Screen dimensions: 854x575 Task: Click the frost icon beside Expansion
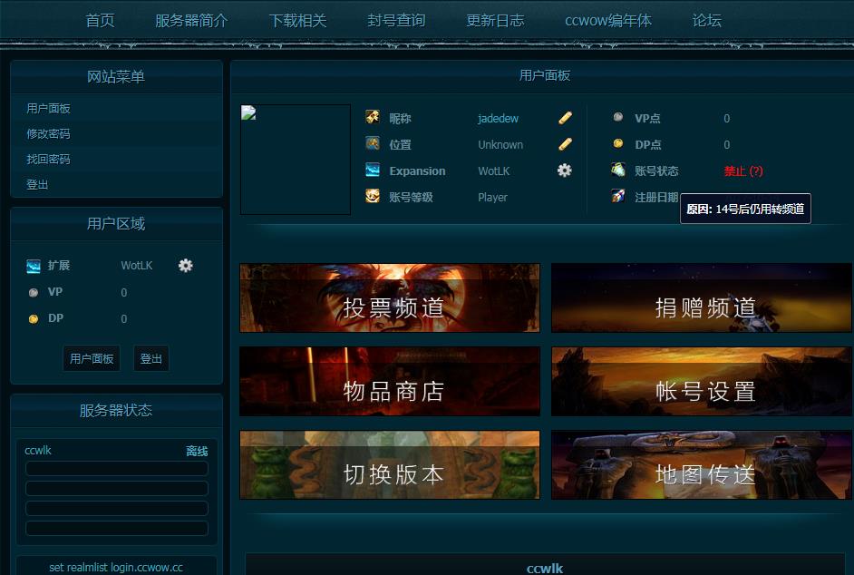[372, 171]
